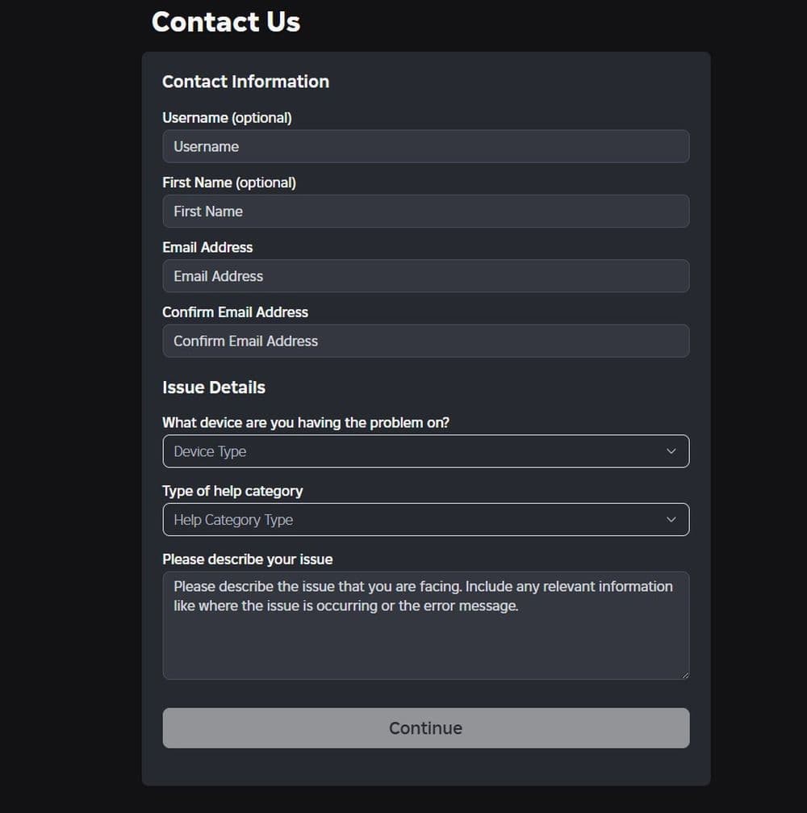
Task: Click the Type of help category label
Action: pos(232,491)
